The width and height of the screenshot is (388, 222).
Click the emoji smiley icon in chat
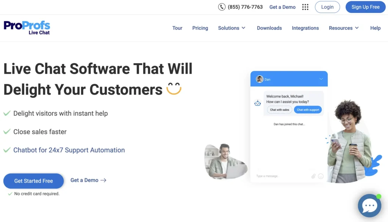coord(321,176)
